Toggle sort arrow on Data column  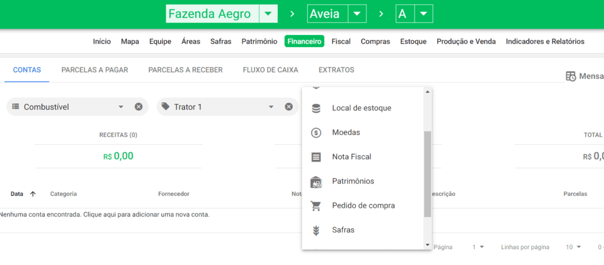pos(32,194)
